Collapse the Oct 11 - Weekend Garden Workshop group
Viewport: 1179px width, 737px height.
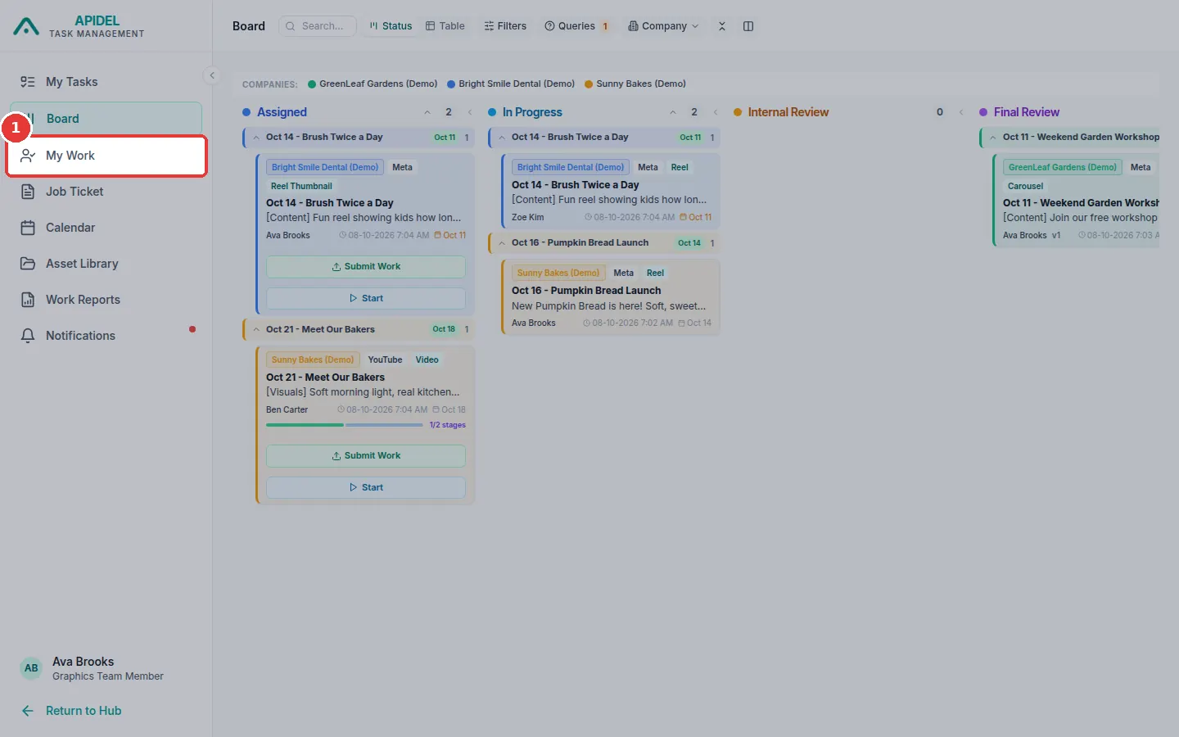[993, 138]
